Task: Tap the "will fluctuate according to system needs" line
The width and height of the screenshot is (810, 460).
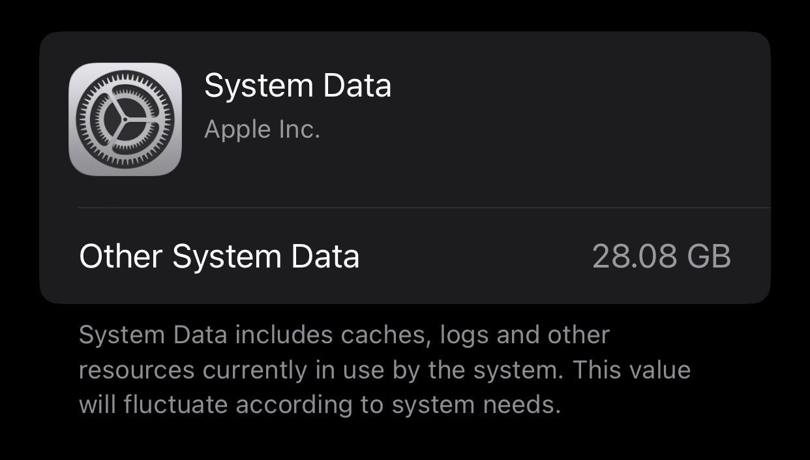Action: coord(320,405)
